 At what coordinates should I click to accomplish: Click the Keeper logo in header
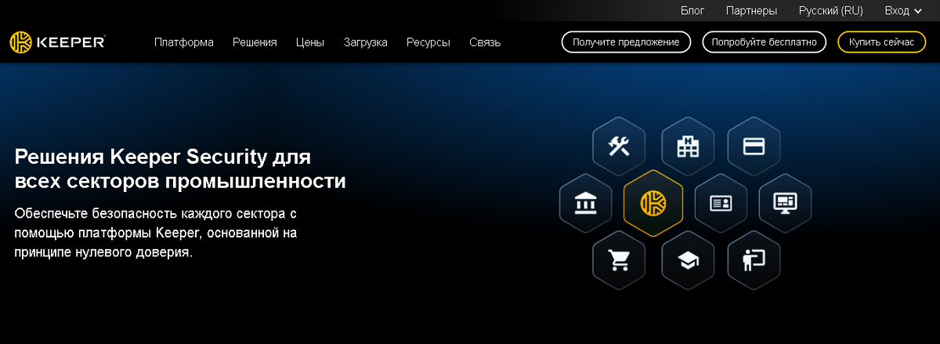click(57, 42)
